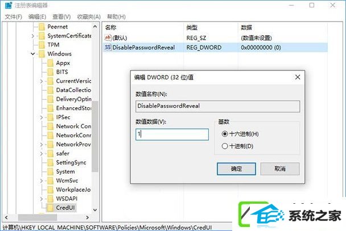Click the 取消 cancel button
This screenshot has width=346, height=231.
click(x=280, y=169)
